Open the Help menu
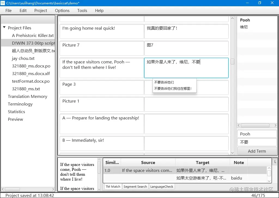This screenshot has width=279, height=198. pos(99,11)
